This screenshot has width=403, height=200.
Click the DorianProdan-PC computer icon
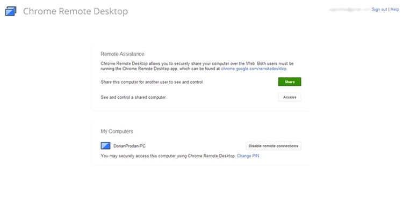click(x=105, y=146)
